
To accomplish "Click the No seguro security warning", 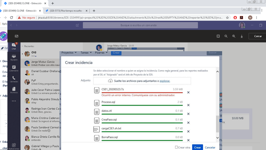I will pos(26,18).
